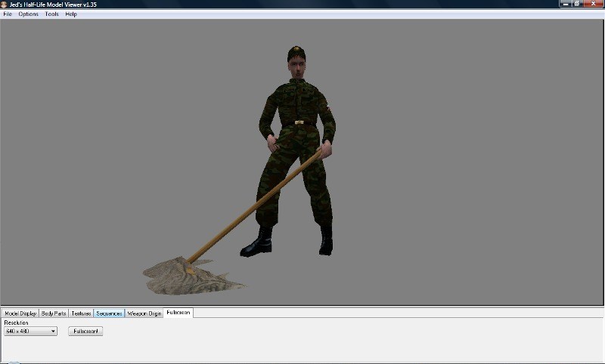Select the Fullscreen tab
605x364 pixels.
click(x=178, y=313)
